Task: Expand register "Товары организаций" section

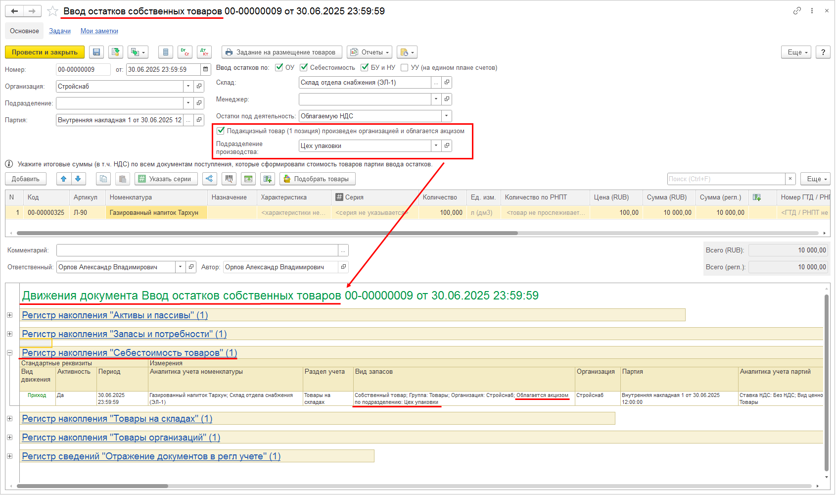Action: click(x=9, y=438)
